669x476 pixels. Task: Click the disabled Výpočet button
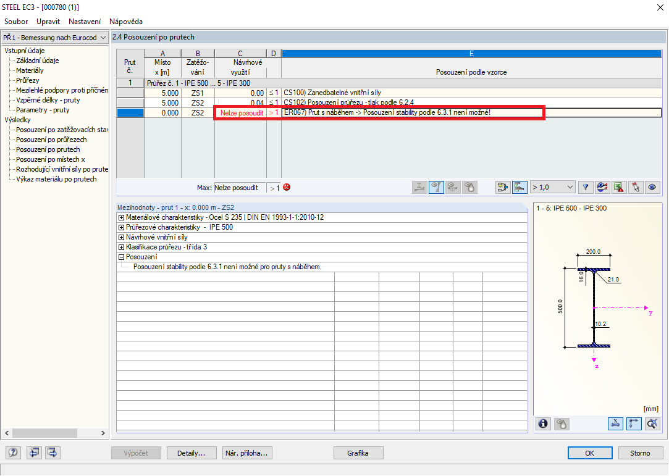[x=136, y=453]
